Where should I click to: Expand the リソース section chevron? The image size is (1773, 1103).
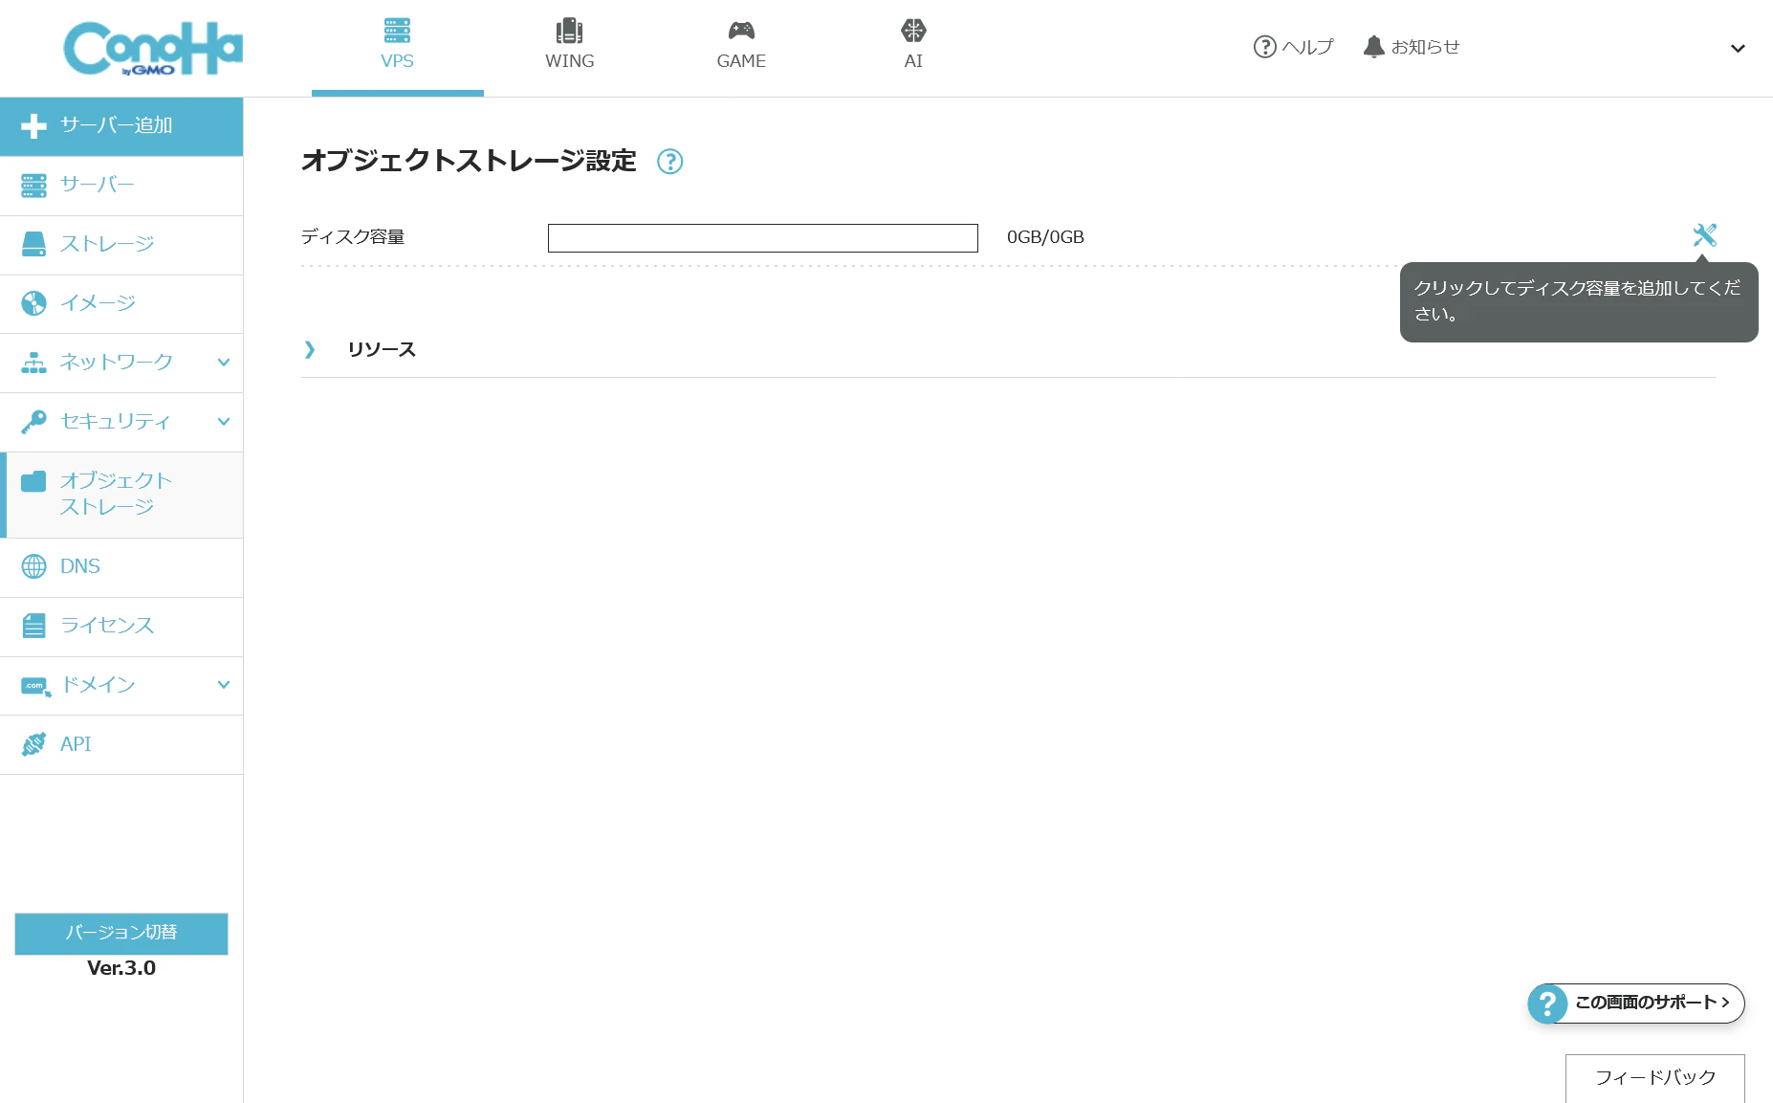[309, 349]
